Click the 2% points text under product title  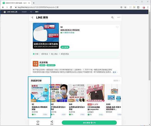(x=67, y=33)
